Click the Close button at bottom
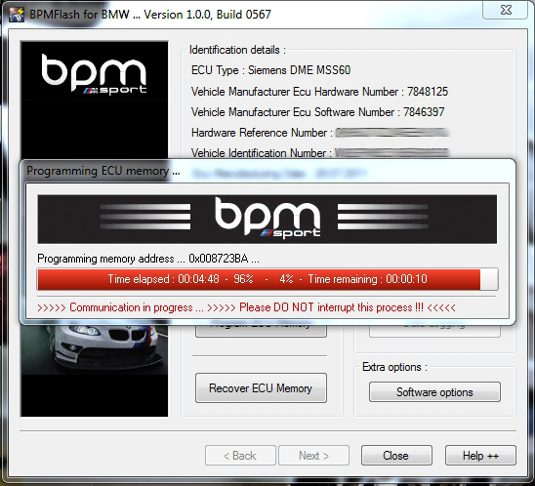The height and width of the screenshot is (486, 535). [396, 456]
